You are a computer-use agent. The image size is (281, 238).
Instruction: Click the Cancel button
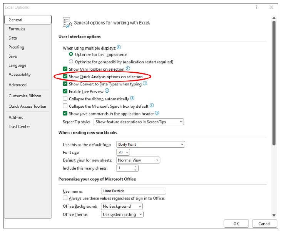[x=264, y=224]
